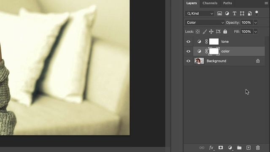This screenshot has height=152, width=270.
Task: Create a new layer
Action: (x=248, y=148)
